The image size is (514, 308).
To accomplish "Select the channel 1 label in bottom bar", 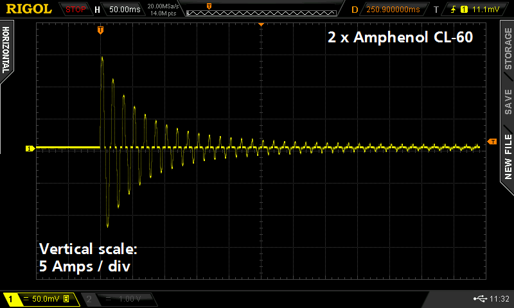I will (10, 299).
